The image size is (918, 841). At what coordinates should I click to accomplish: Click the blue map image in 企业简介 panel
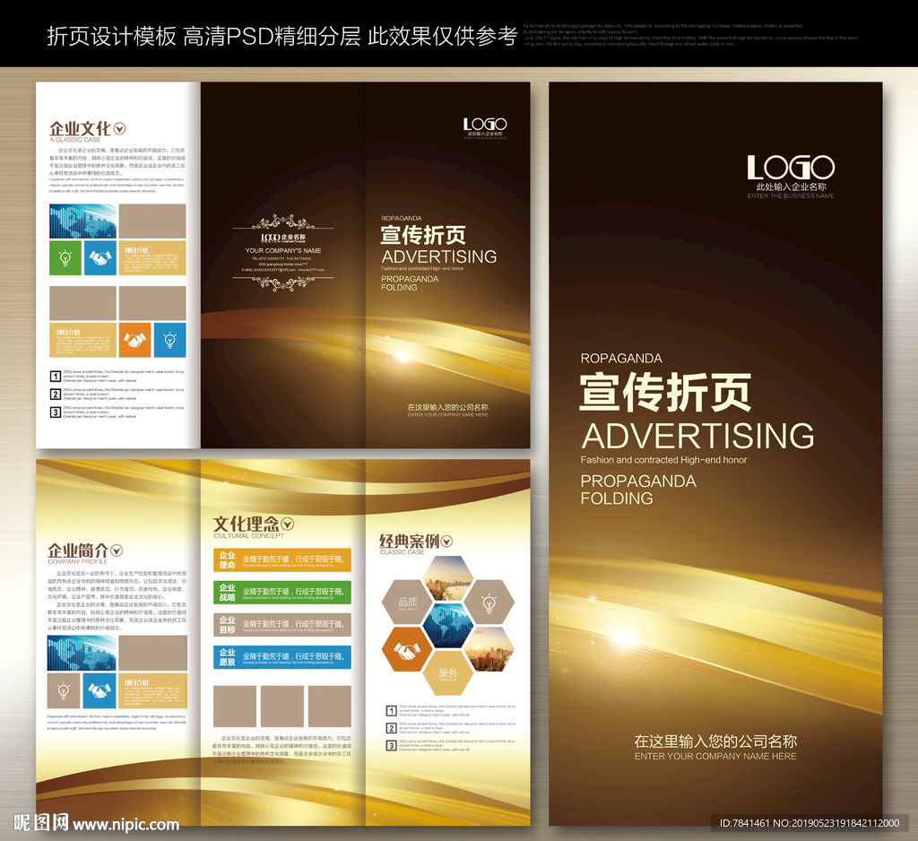[82, 653]
